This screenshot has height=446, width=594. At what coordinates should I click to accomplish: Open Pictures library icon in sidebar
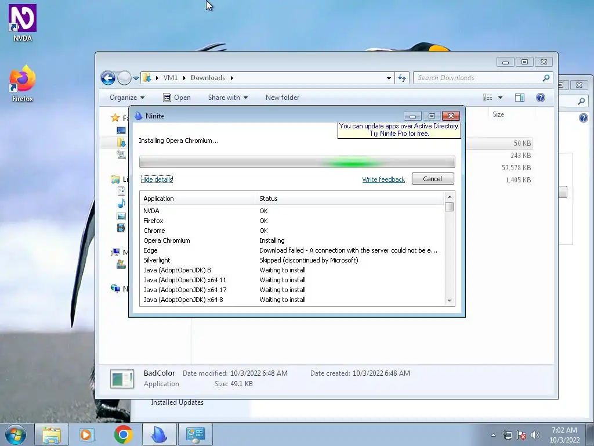pos(121,216)
